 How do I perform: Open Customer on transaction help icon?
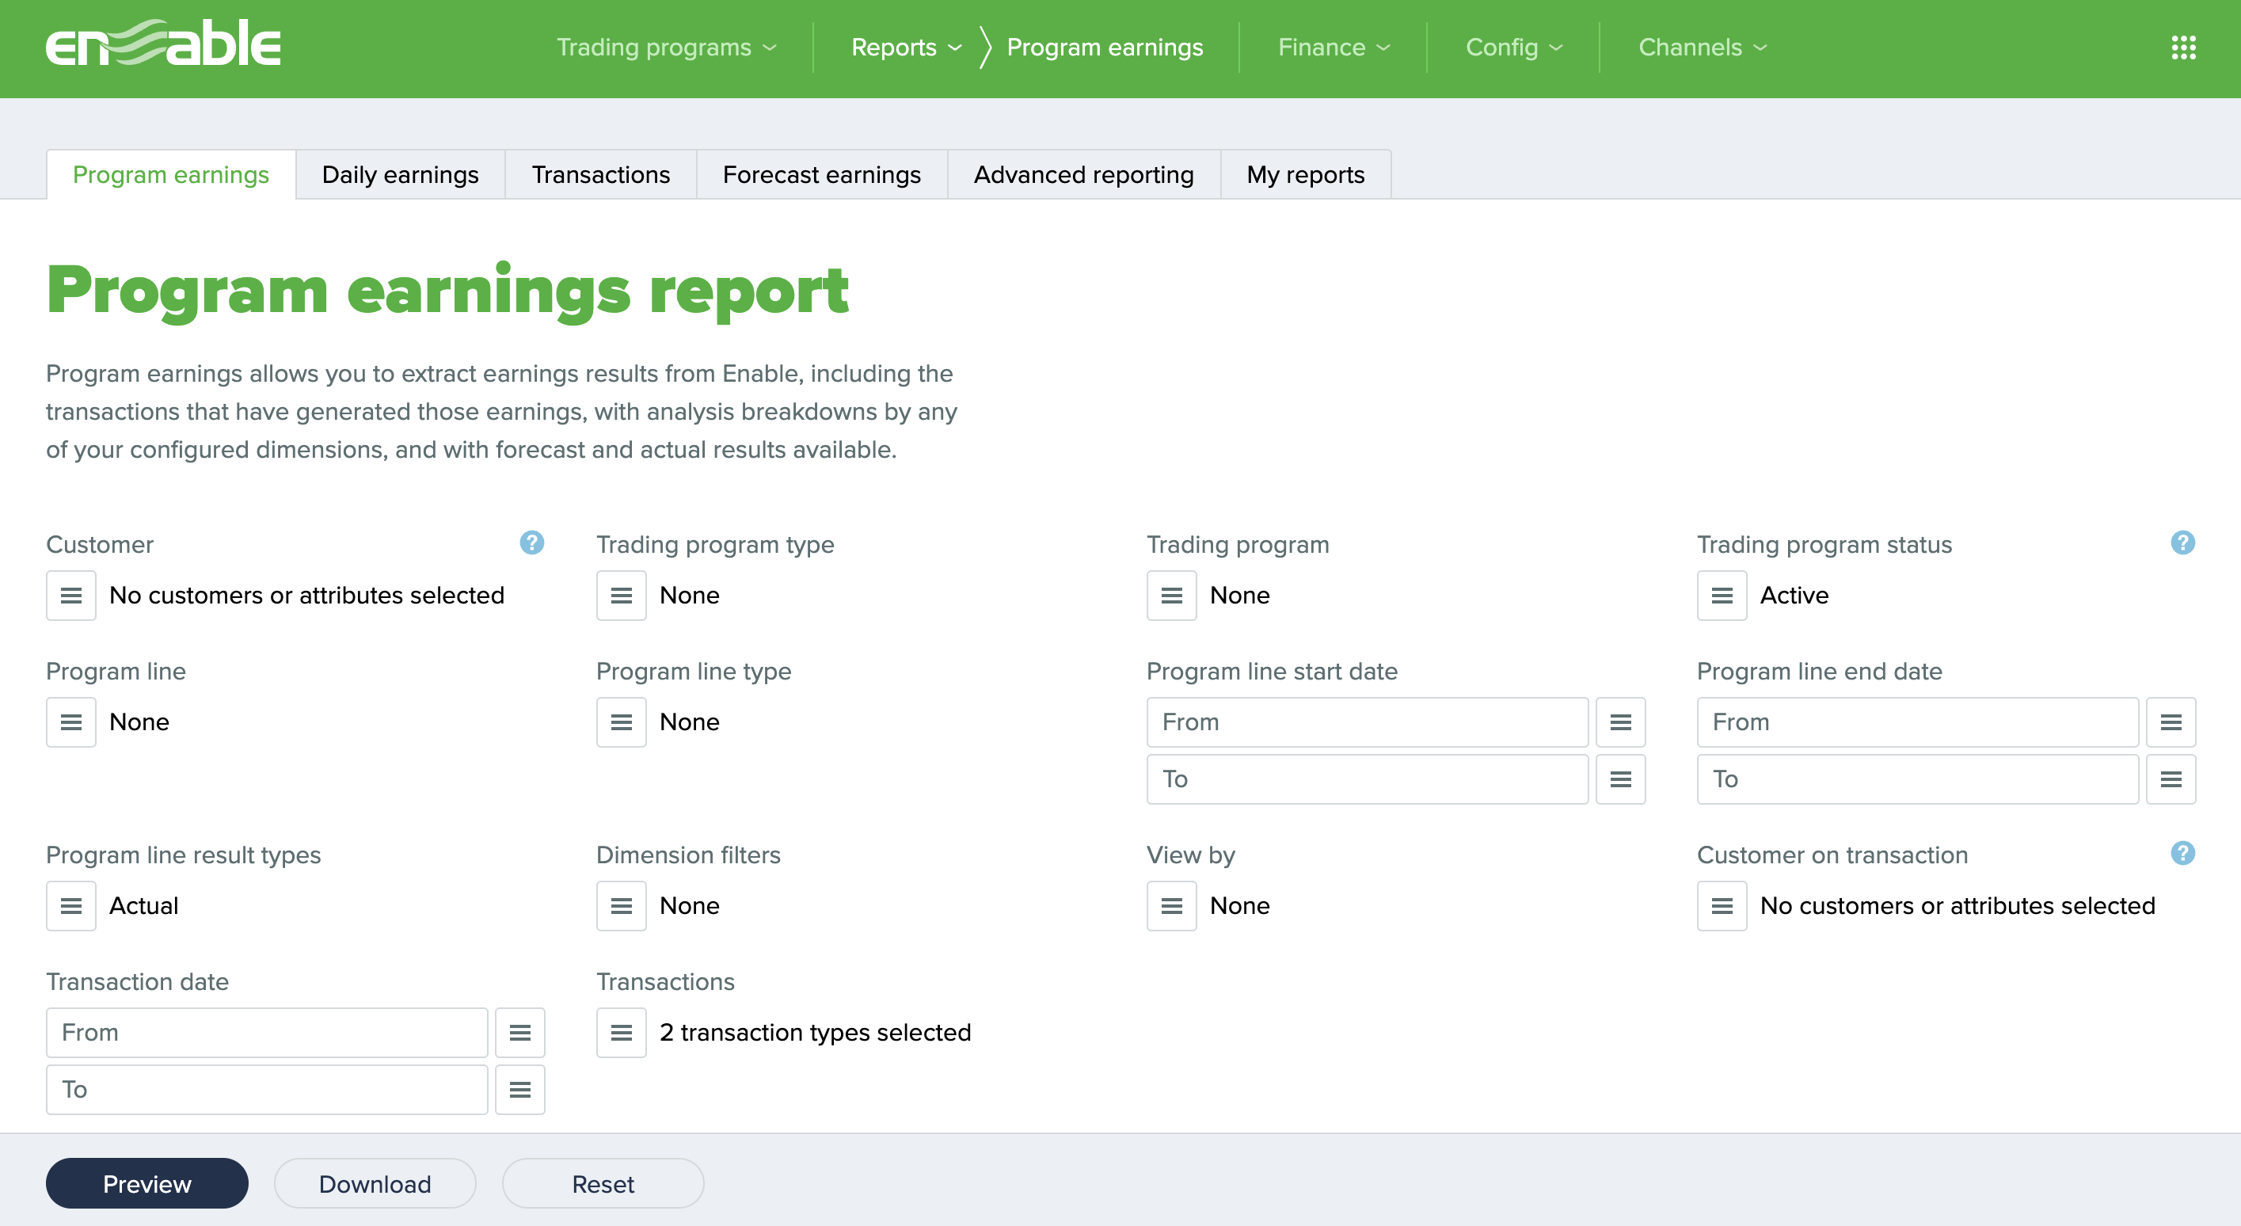(2182, 854)
